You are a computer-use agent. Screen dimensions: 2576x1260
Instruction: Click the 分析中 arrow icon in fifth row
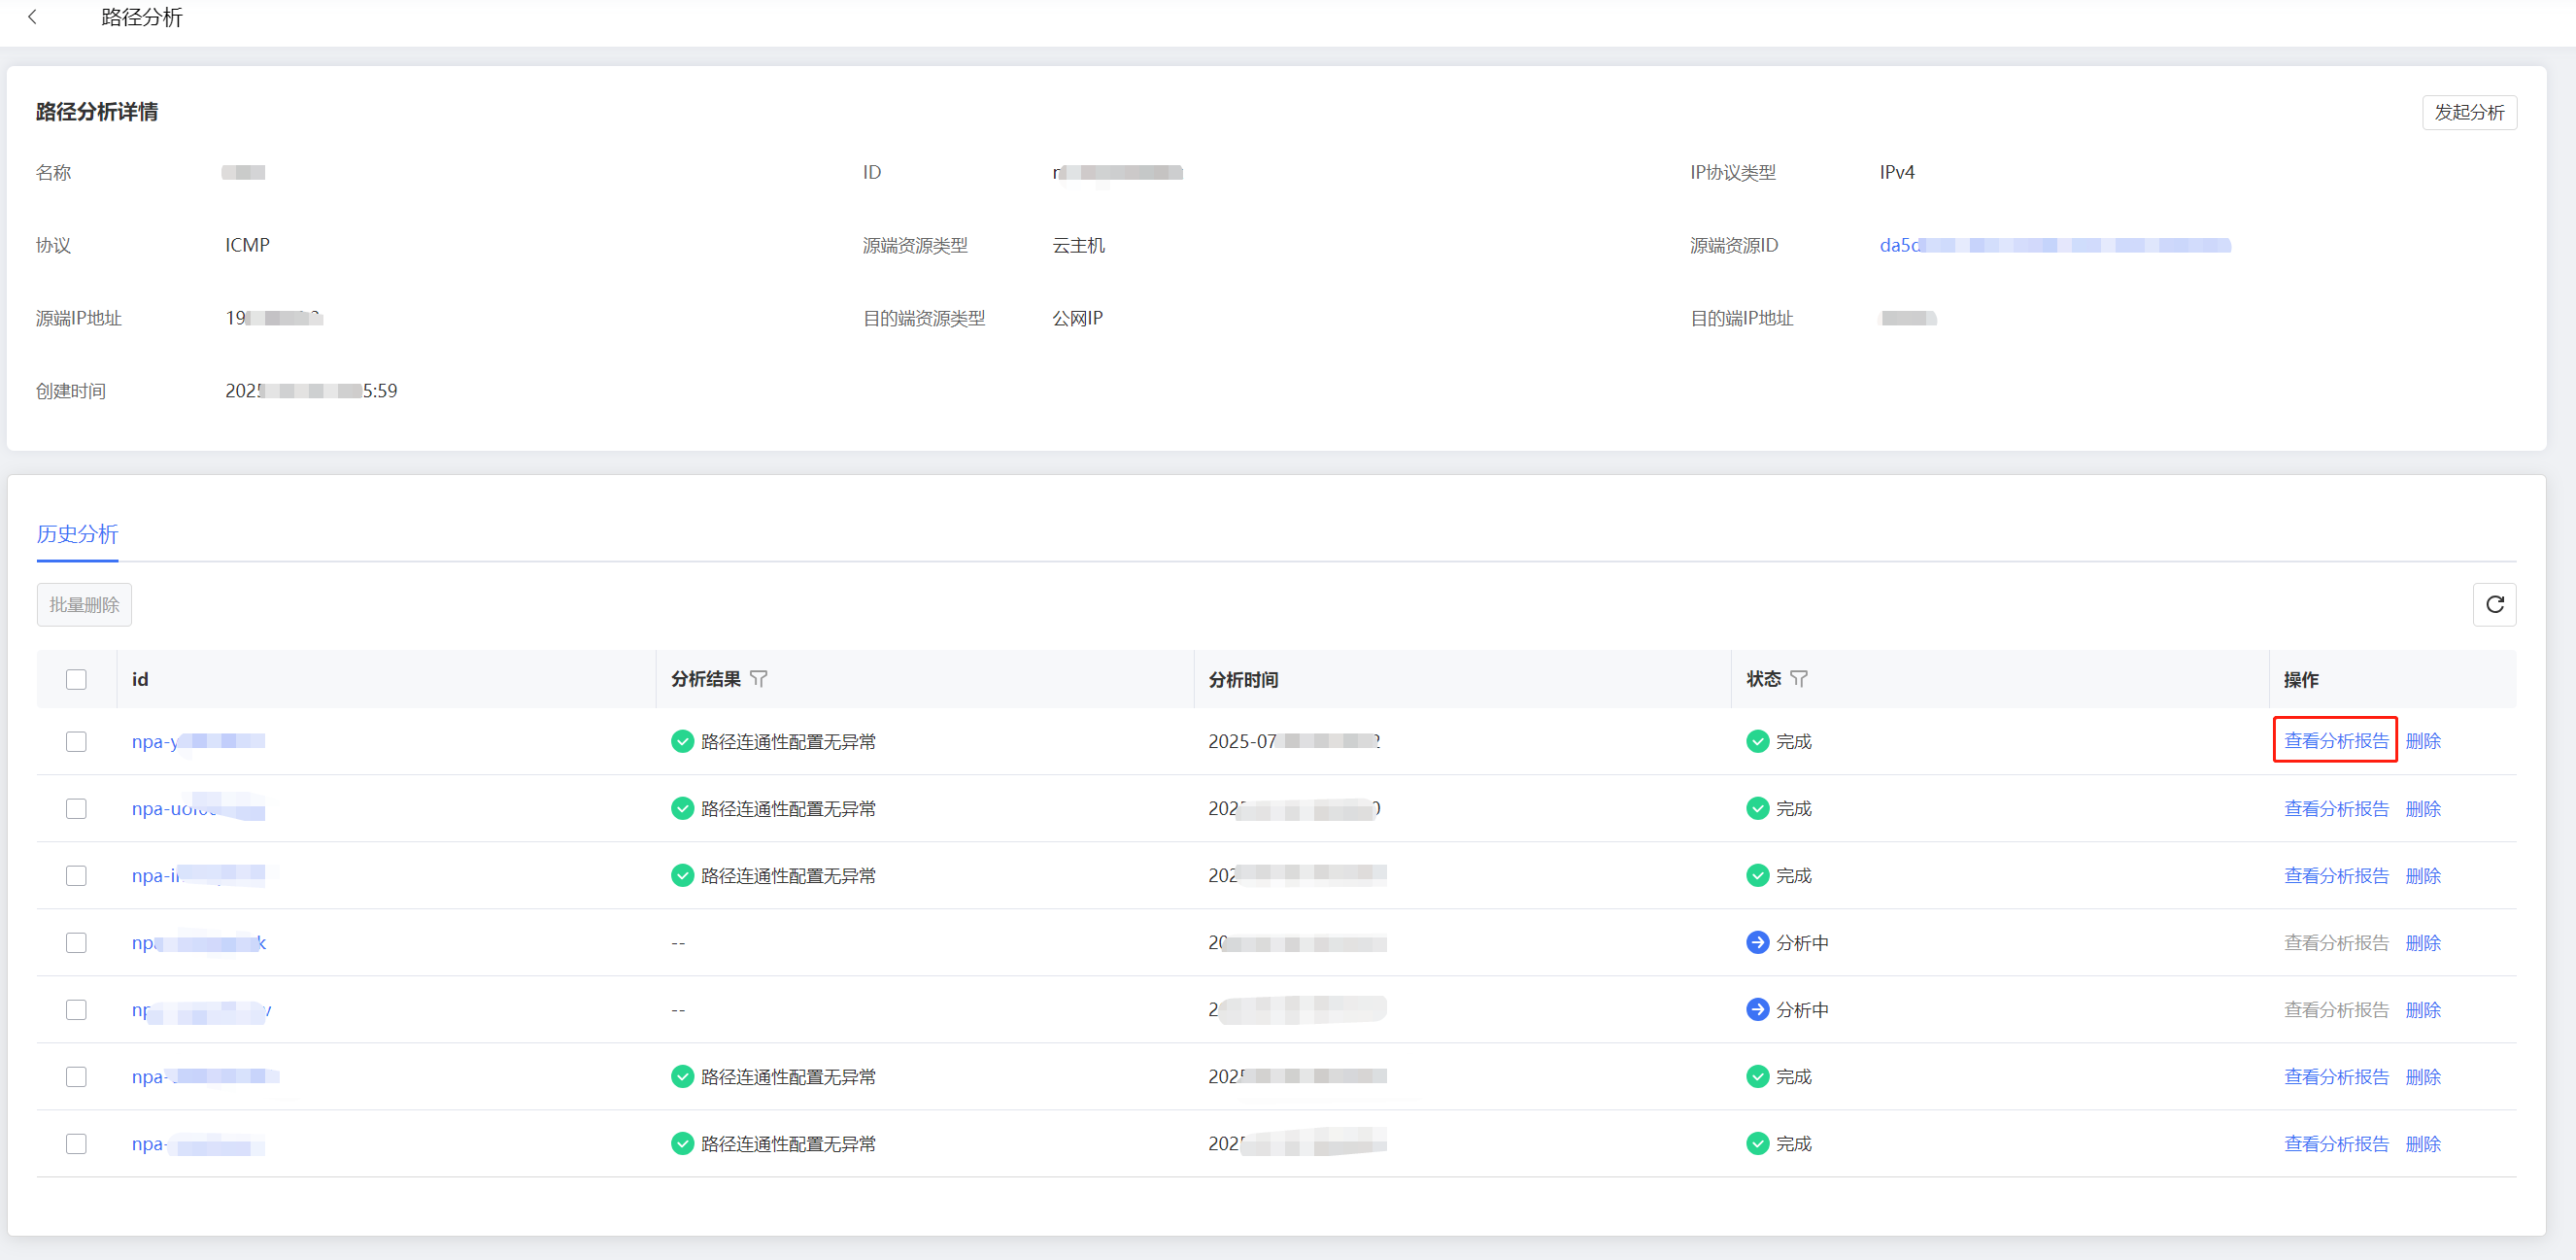(x=1757, y=1009)
